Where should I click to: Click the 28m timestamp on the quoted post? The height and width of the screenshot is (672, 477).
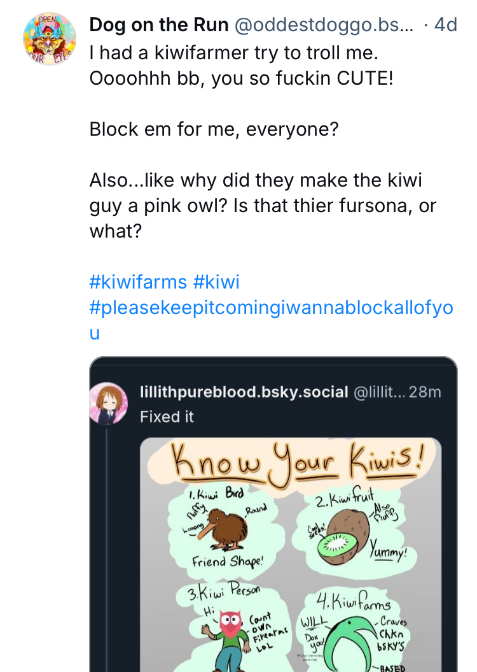(425, 392)
